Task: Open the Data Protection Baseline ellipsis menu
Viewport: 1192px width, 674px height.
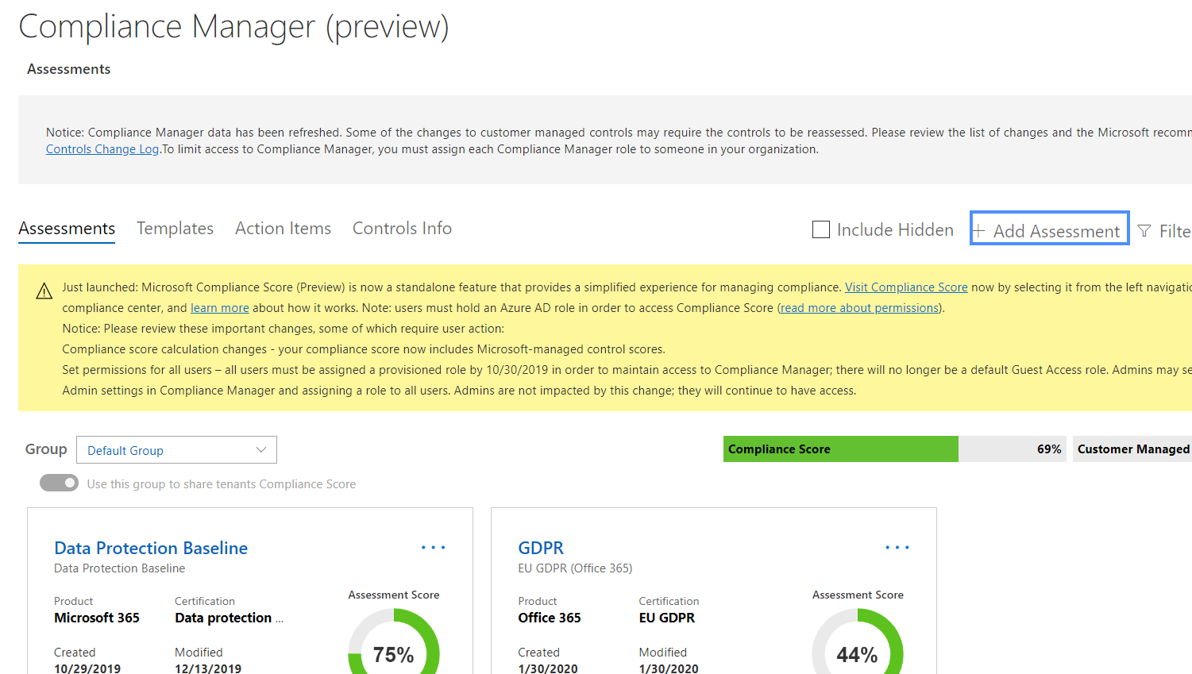Action: [433, 548]
